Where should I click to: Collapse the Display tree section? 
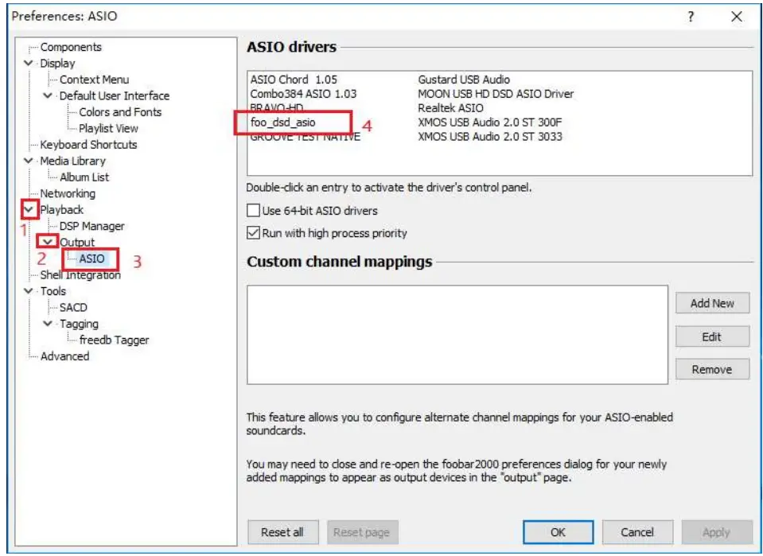(x=30, y=64)
